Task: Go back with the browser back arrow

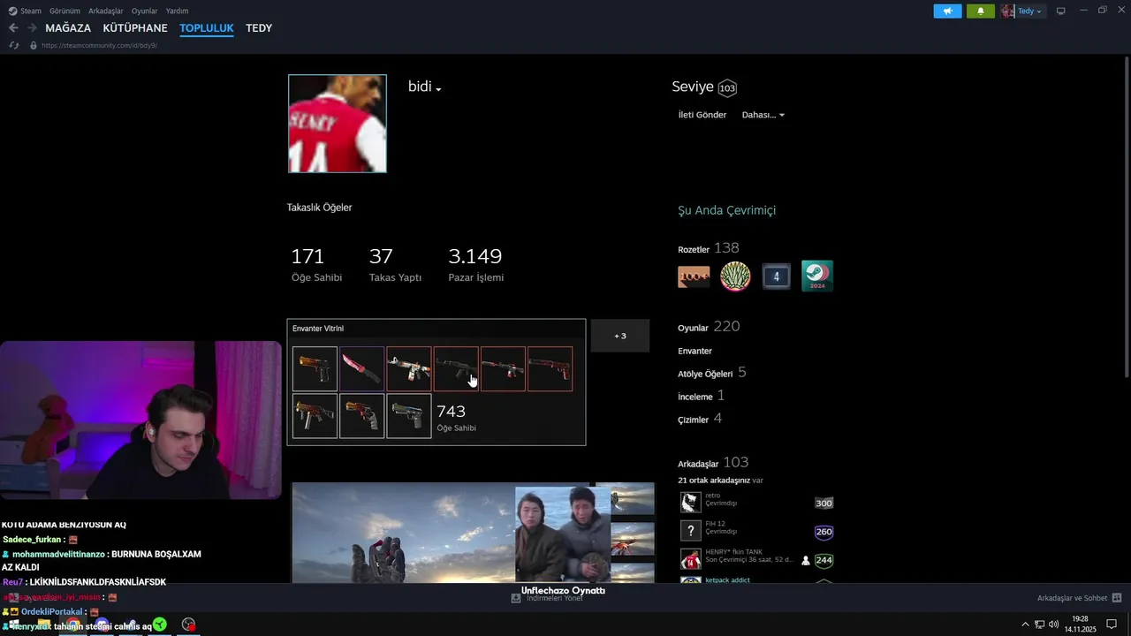Action: coord(13,28)
